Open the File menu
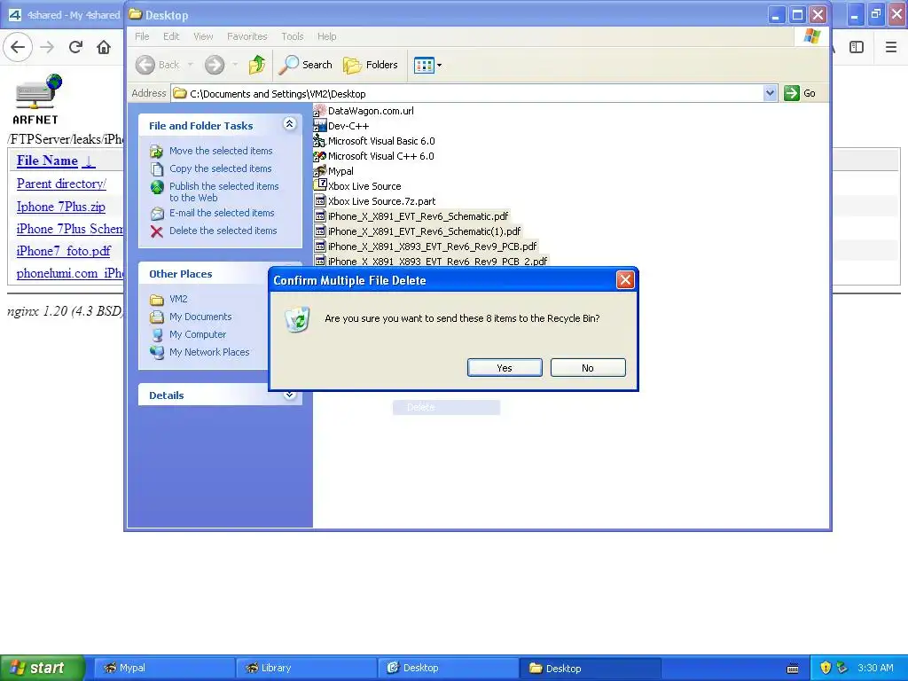908x681 pixels. pyautogui.click(x=142, y=36)
